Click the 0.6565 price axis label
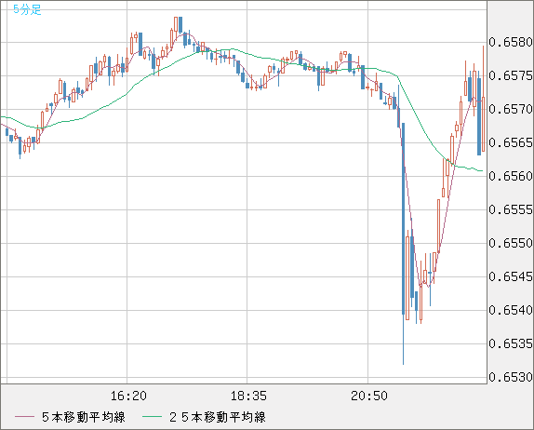Screen dimensions: 534x430 [511, 142]
